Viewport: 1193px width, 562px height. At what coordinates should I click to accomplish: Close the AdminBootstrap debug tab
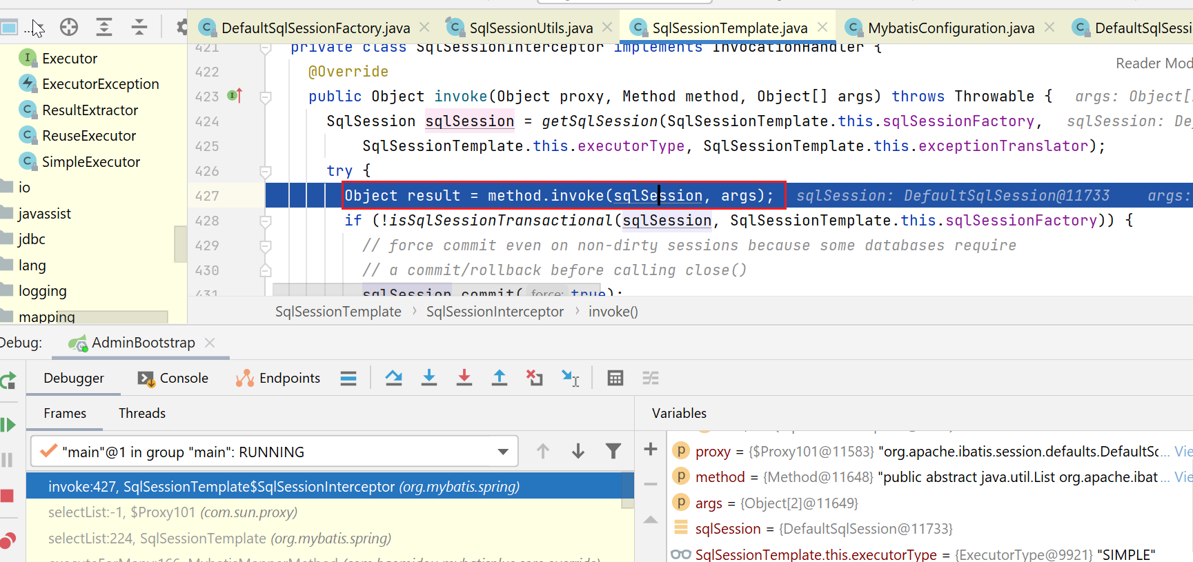pos(210,343)
